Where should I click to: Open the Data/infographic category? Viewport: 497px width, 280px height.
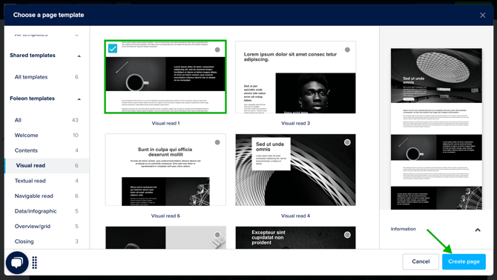(47, 211)
